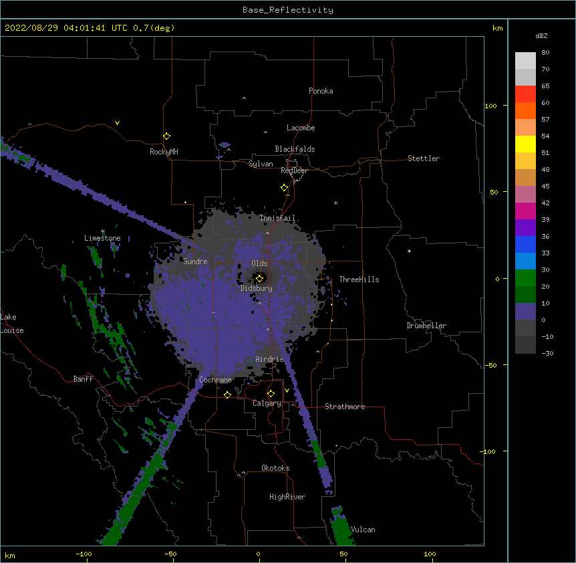Screen dimensions: 576x563
Task: Select the -30 value on dBZ legend
Action: (x=547, y=353)
